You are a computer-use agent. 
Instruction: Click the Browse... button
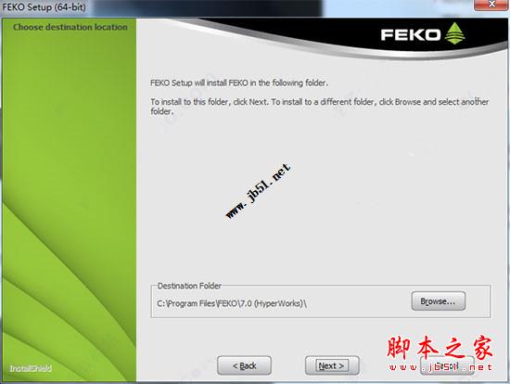pyautogui.click(x=438, y=301)
